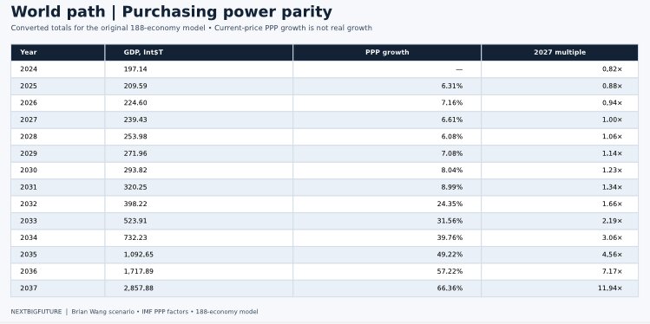
Task: Select the 2028 row year cell
Action: pos(57,137)
